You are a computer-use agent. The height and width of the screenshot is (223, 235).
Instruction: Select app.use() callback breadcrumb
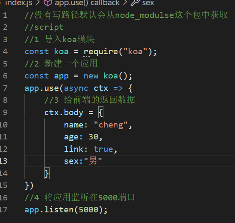pyautogui.click(x=87, y=3)
